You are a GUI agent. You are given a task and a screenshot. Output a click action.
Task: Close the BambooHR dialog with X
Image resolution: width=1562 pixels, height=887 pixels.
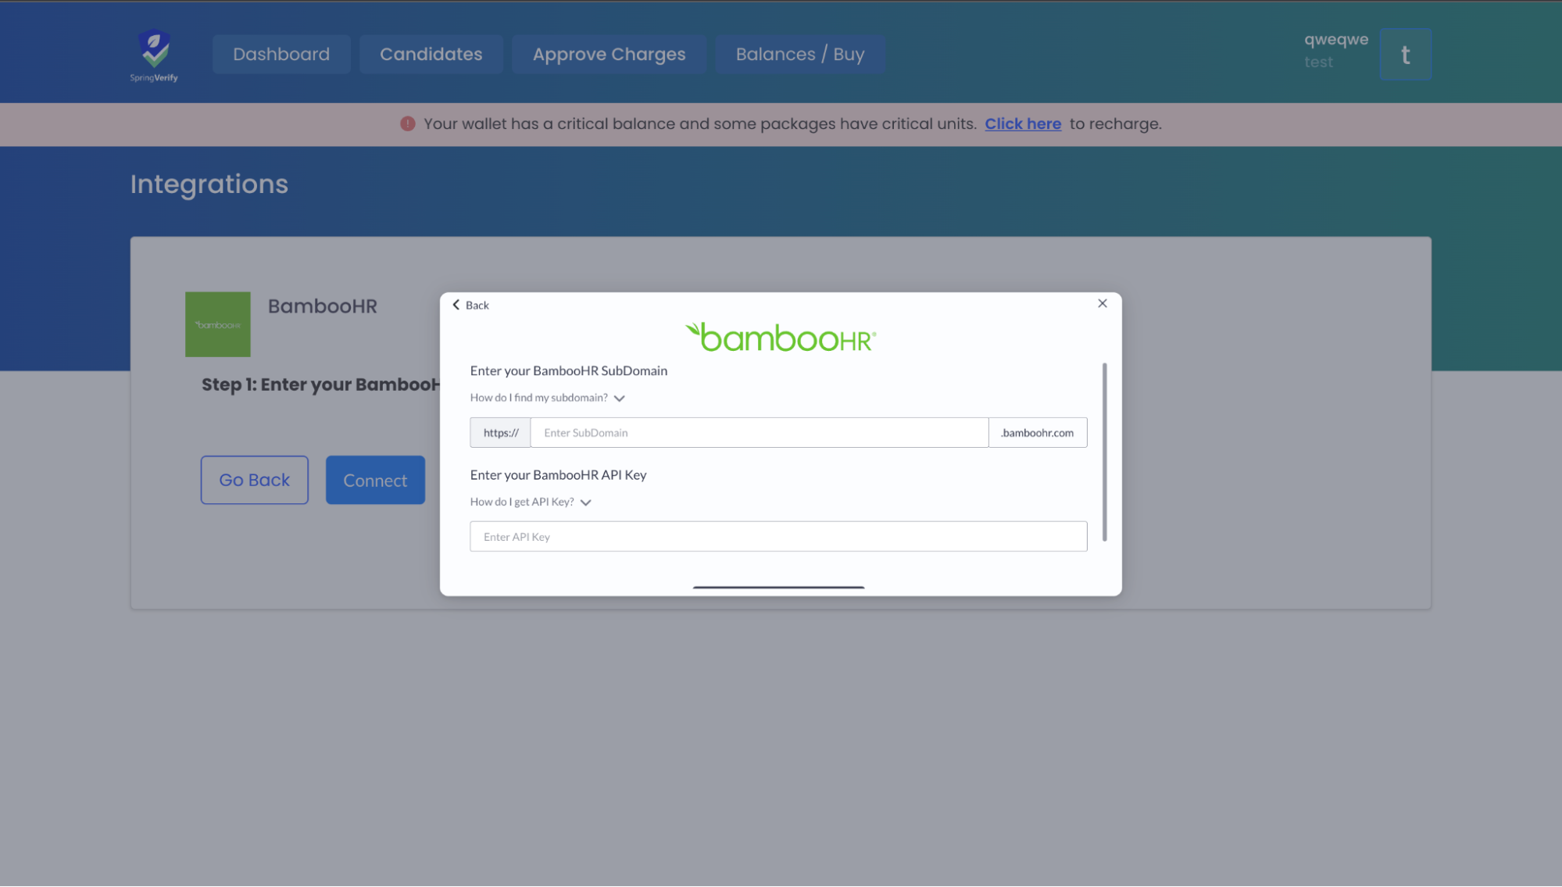[1102, 303]
